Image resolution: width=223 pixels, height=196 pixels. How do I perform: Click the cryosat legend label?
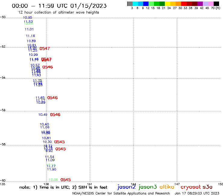click(x=191, y=187)
